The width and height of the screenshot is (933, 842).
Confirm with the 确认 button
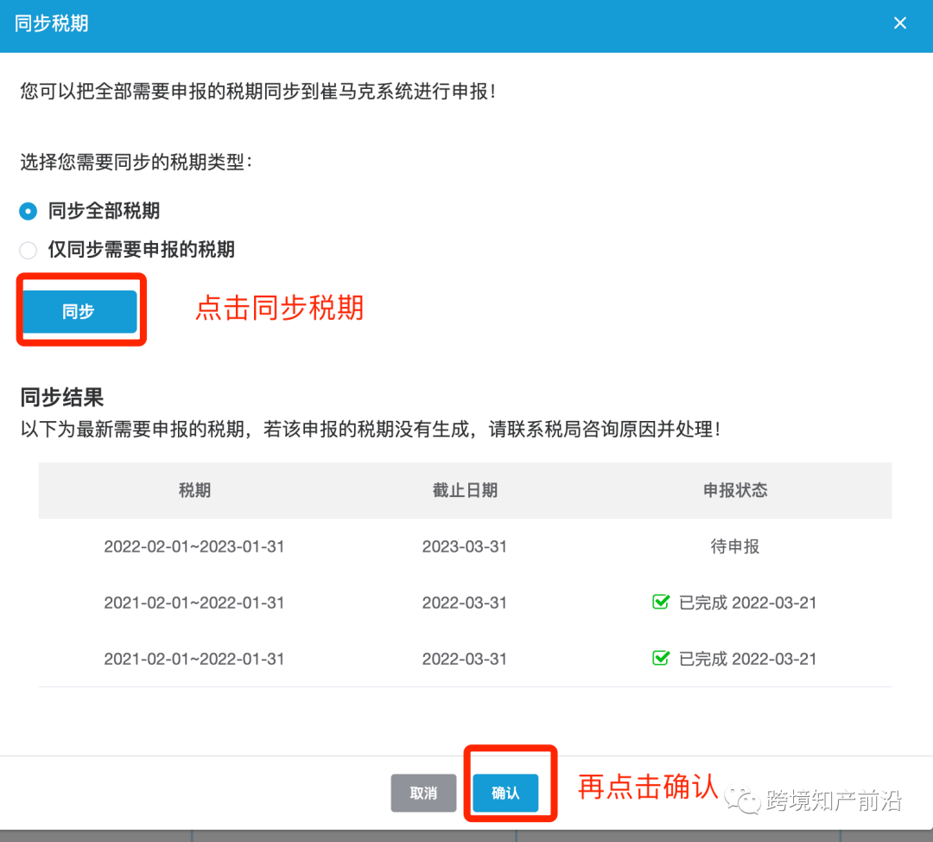pyautogui.click(x=505, y=793)
